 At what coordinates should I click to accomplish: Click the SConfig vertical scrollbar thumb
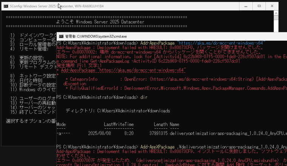point(276,18)
